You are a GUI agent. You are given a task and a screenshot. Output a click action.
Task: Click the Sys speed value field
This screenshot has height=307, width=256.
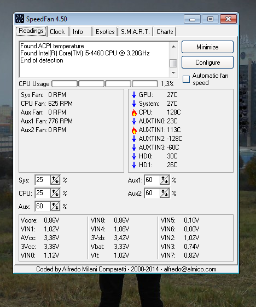(43, 180)
